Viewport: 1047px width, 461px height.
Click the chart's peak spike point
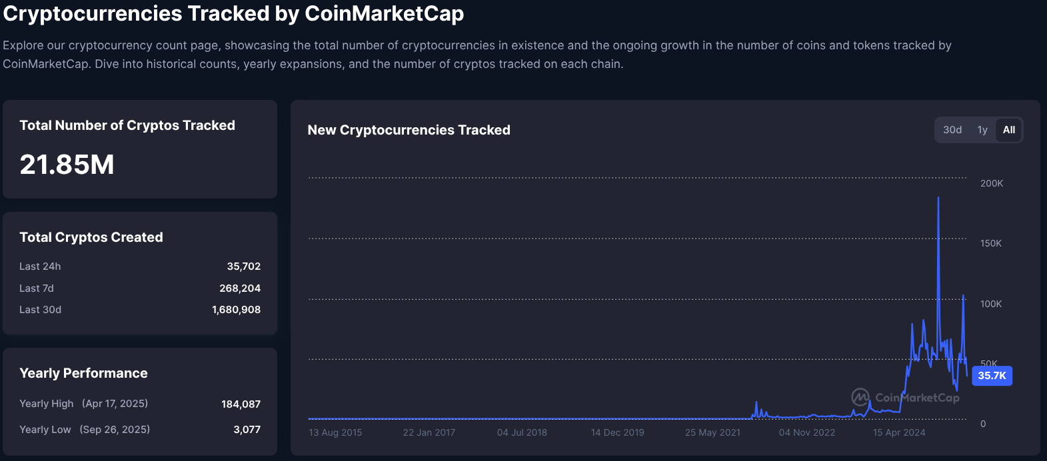tap(938, 198)
